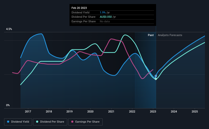This screenshot has width=209, height=129.
Task: Click the 2019 x-axis label
Action: click(x=69, y=111)
